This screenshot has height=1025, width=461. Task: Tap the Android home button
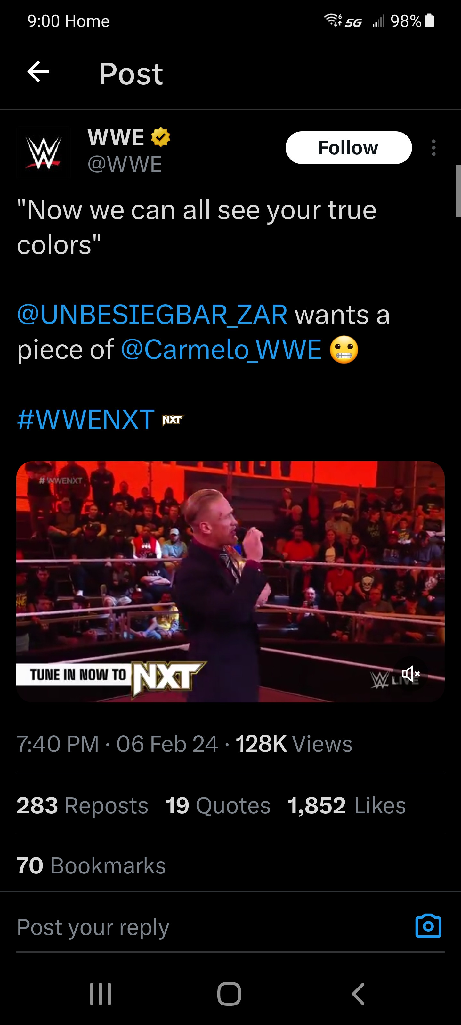click(x=229, y=994)
